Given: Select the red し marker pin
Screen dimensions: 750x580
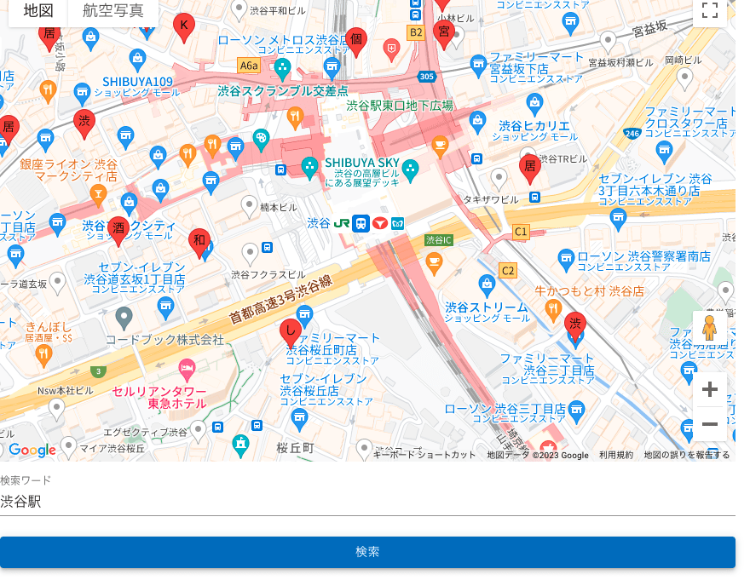Looking at the screenshot, I should click(x=291, y=333).
